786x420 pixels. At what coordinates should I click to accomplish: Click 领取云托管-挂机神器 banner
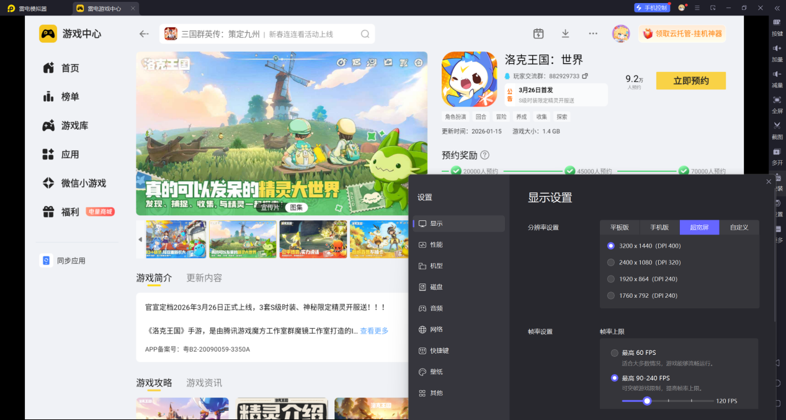coord(682,34)
